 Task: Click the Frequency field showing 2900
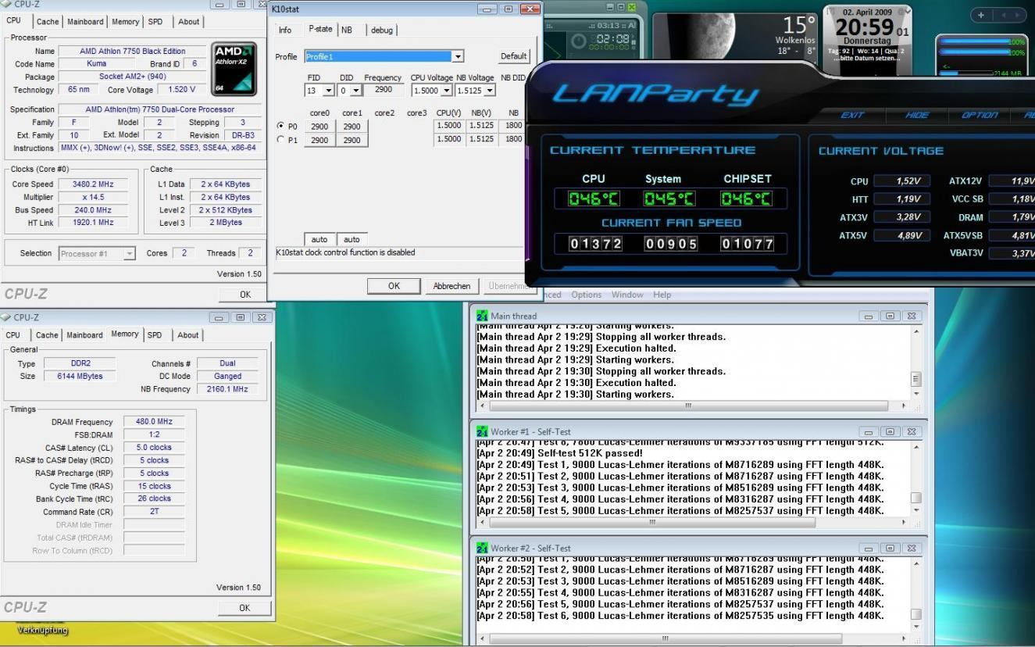click(x=383, y=91)
